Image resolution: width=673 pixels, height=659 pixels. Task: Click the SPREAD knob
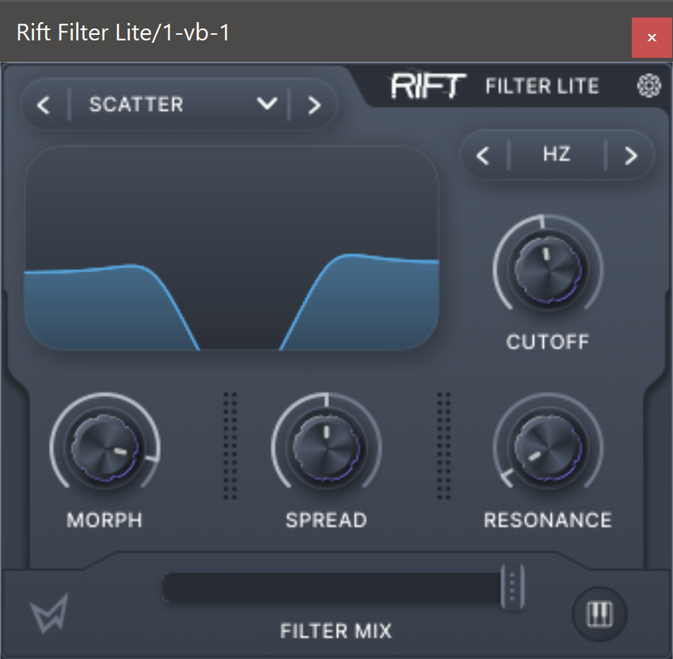point(327,448)
